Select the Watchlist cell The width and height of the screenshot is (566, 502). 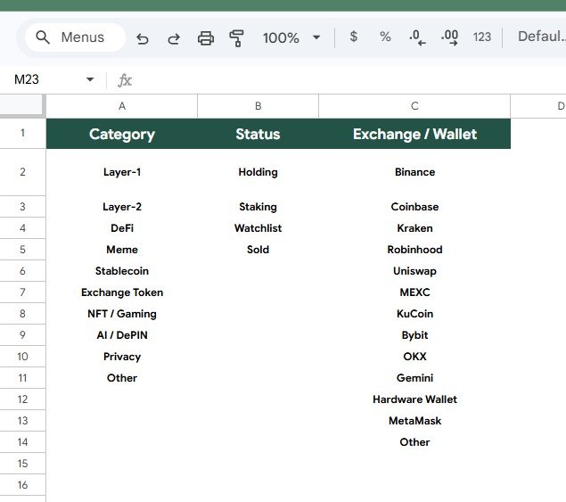click(258, 228)
